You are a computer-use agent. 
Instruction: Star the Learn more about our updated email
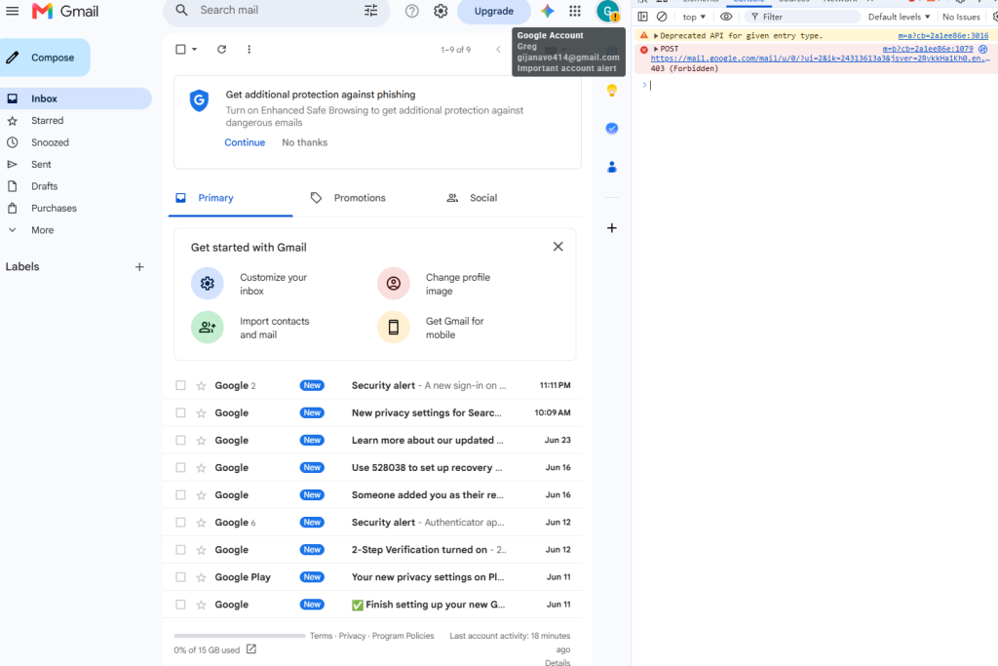[x=201, y=440]
